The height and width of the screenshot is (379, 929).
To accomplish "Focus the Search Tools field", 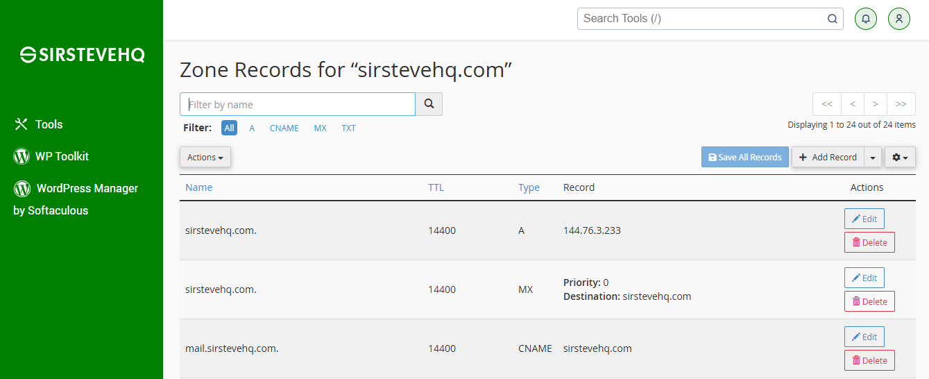I will pos(710,19).
